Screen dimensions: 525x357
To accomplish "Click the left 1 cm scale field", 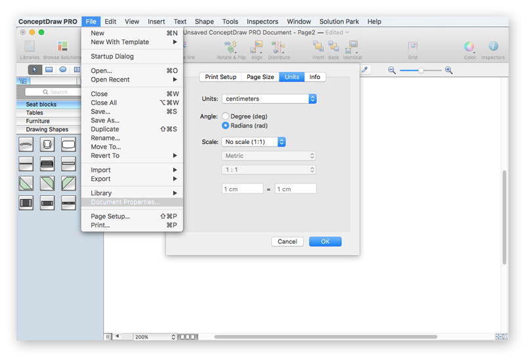I will click(x=242, y=189).
